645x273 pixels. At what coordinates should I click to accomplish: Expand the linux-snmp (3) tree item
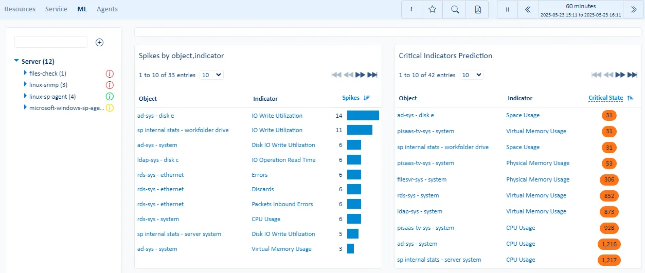click(25, 84)
